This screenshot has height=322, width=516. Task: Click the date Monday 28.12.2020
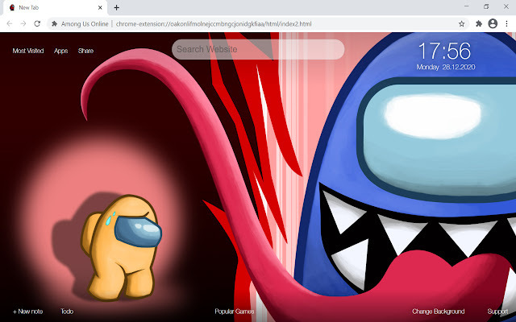point(446,67)
